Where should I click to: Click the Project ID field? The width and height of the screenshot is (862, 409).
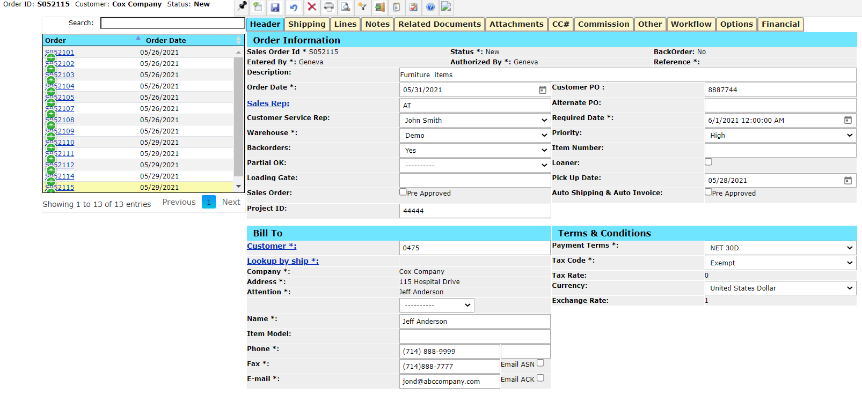(475, 211)
